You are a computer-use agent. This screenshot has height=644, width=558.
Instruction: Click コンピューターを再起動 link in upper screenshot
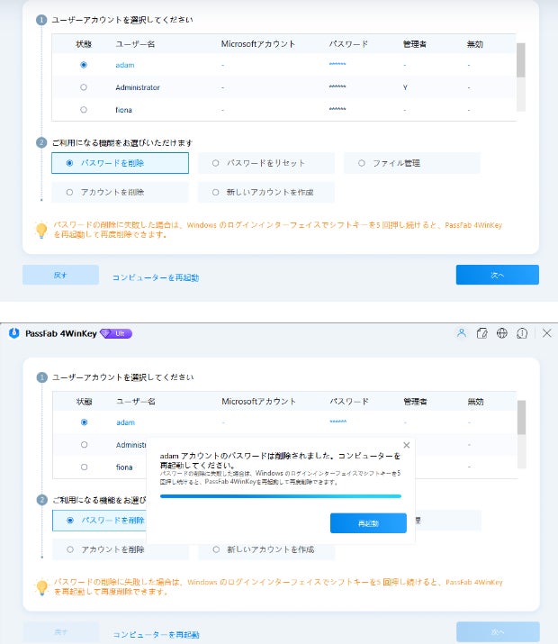(156, 277)
